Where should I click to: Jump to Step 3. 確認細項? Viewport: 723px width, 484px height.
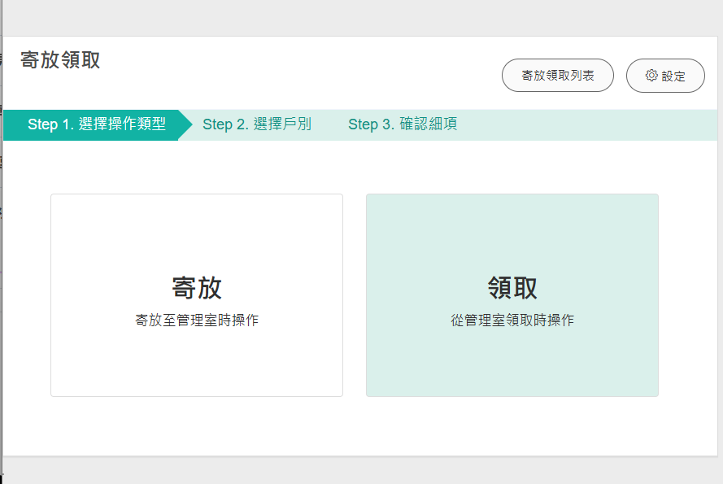coord(402,124)
